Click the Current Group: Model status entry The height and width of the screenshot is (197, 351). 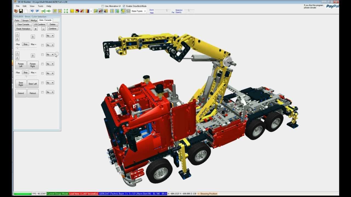pos(58,194)
